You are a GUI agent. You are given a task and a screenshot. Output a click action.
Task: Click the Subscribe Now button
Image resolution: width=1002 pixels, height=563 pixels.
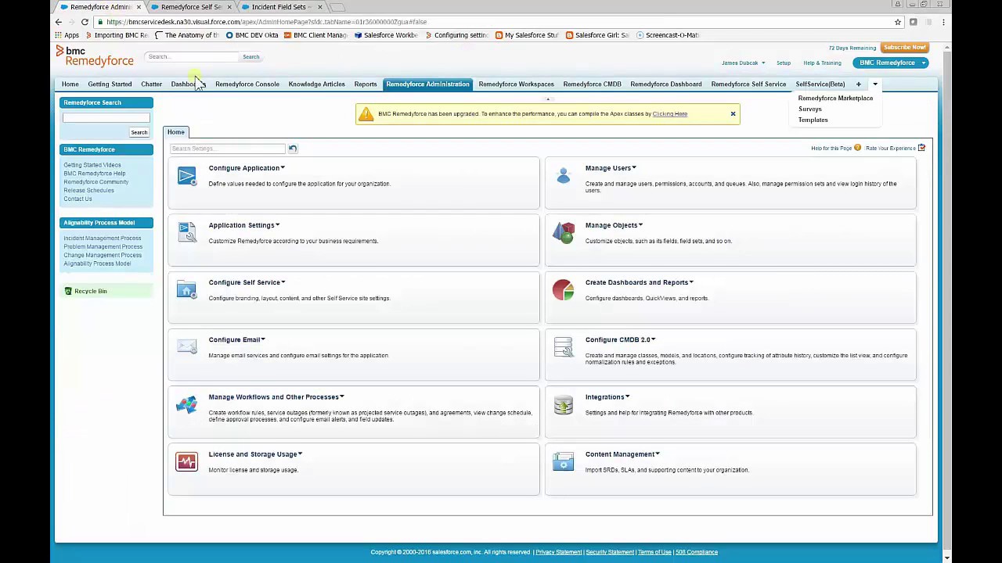[x=905, y=48]
